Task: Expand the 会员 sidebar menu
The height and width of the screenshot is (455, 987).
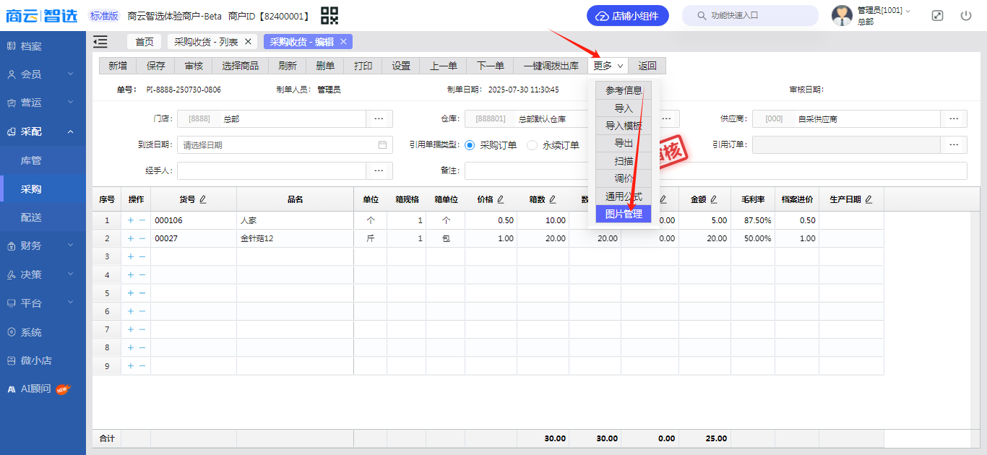Action: pos(43,74)
